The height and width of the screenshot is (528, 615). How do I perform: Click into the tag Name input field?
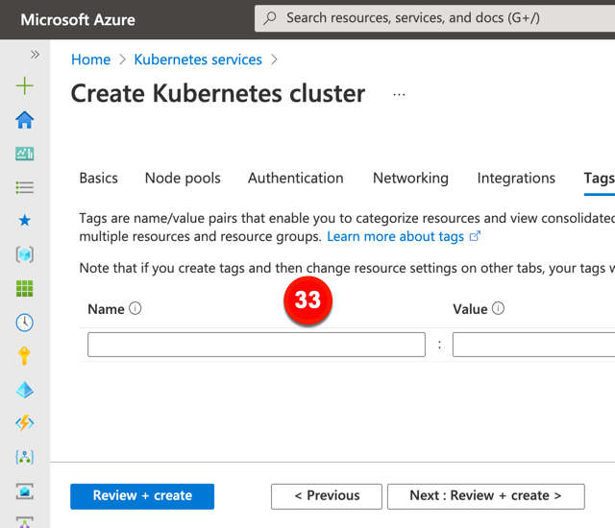click(256, 345)
